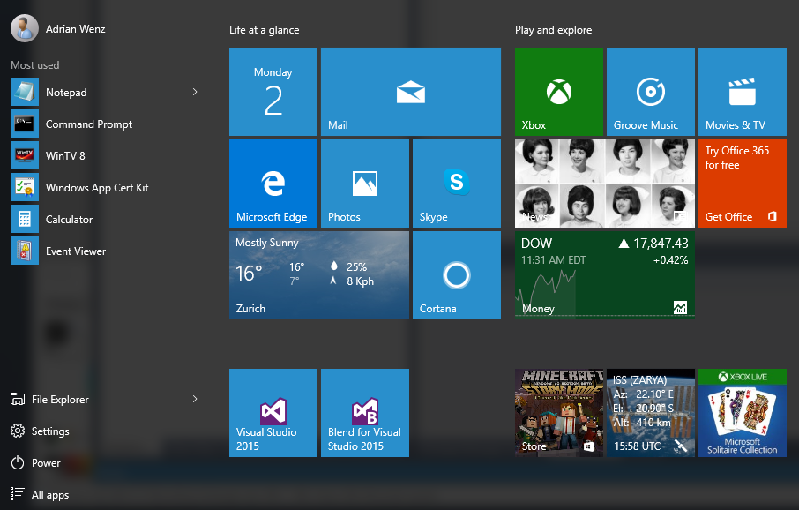
Task: Click the Adrian Wenz account picture
Action: click(24, 27)
